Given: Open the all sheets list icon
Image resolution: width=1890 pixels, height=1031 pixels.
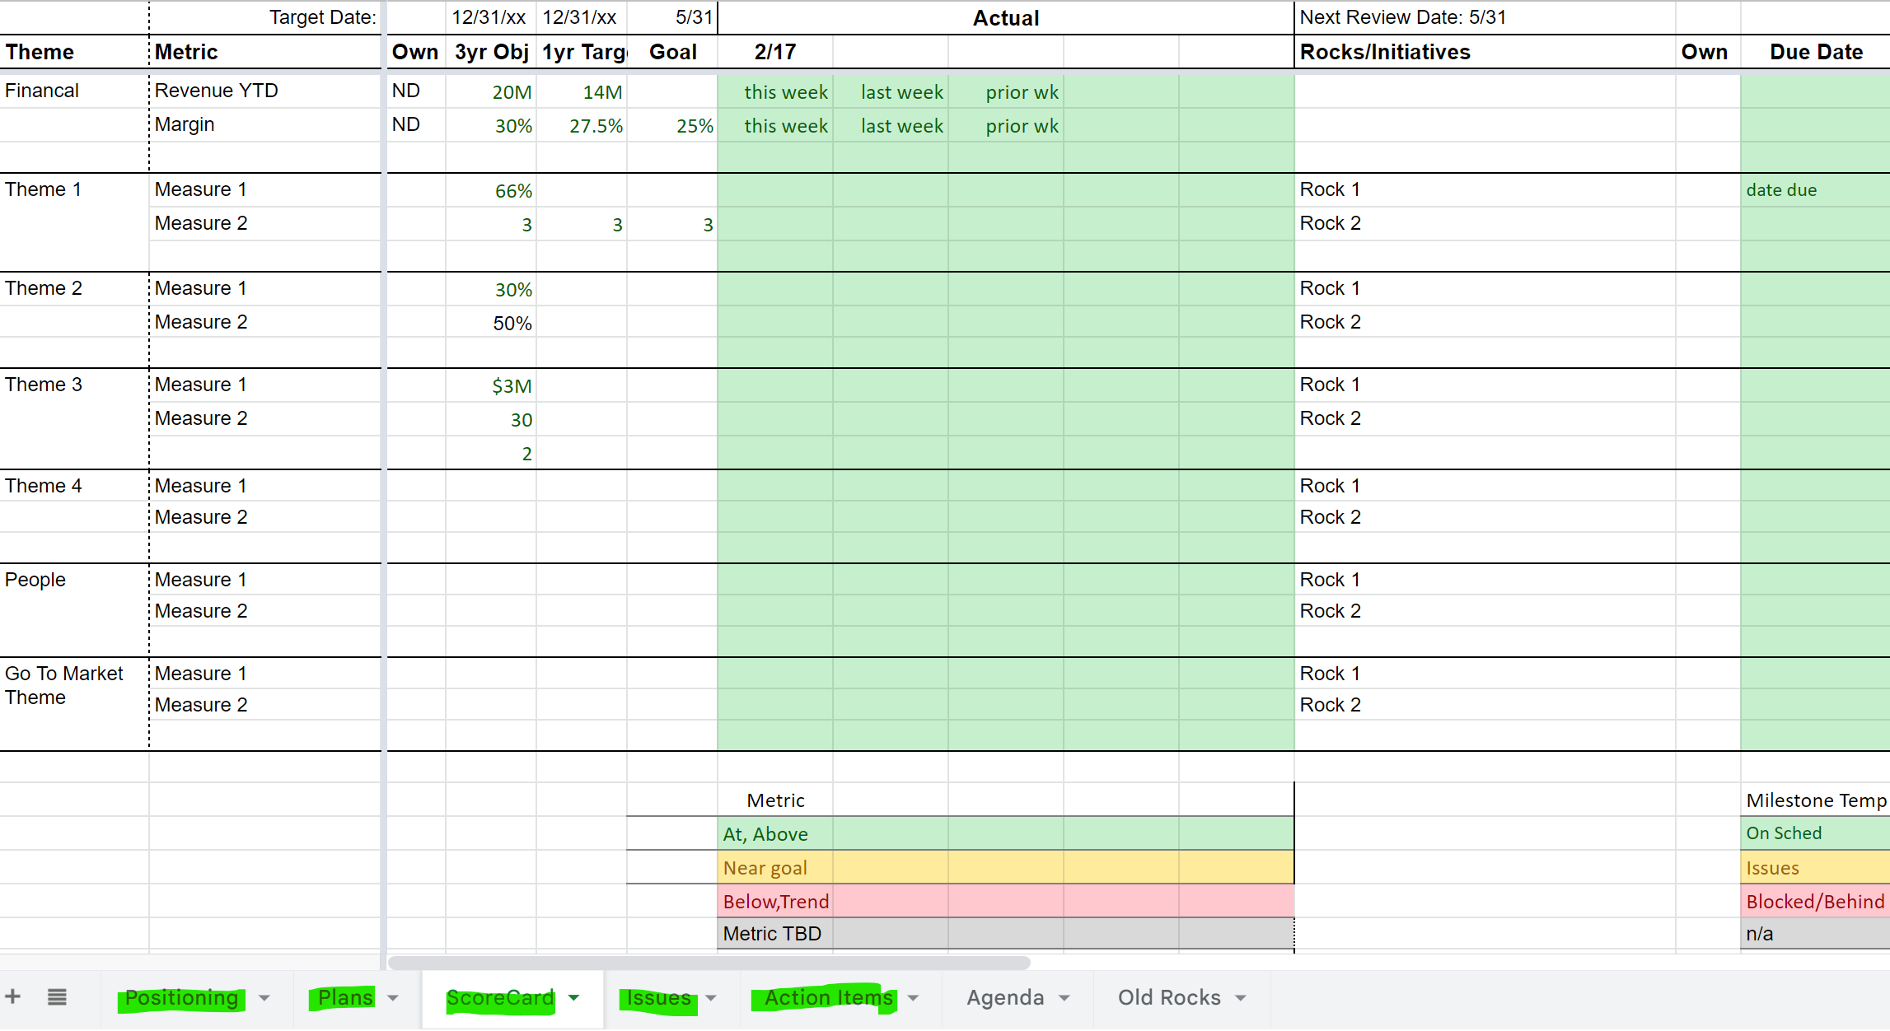Looking at the screenshot, I should tap(57, 997).
